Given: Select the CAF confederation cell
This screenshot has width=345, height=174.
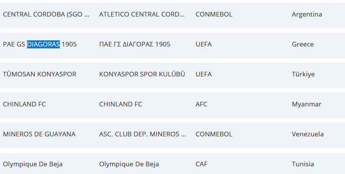Looking at the screenshot, I should point(201,164).
